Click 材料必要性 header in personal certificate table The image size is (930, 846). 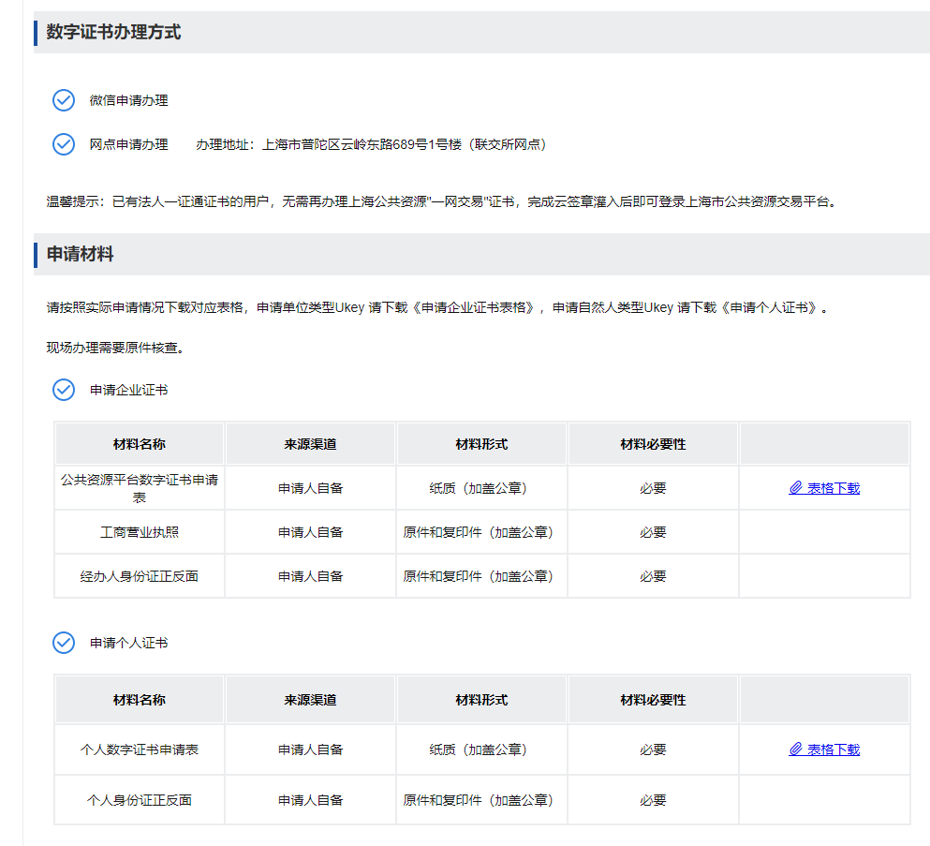653,700
